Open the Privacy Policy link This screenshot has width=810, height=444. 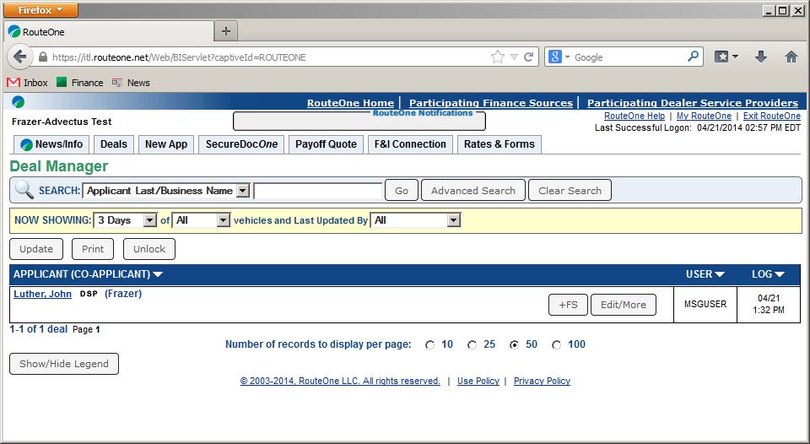tap(542, 381)
